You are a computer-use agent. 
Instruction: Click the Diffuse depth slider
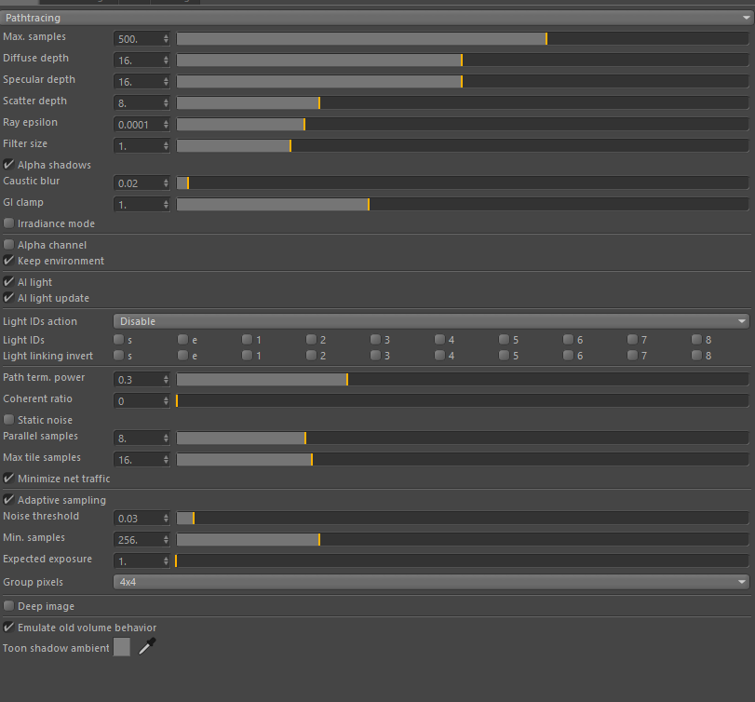[463, 60]
